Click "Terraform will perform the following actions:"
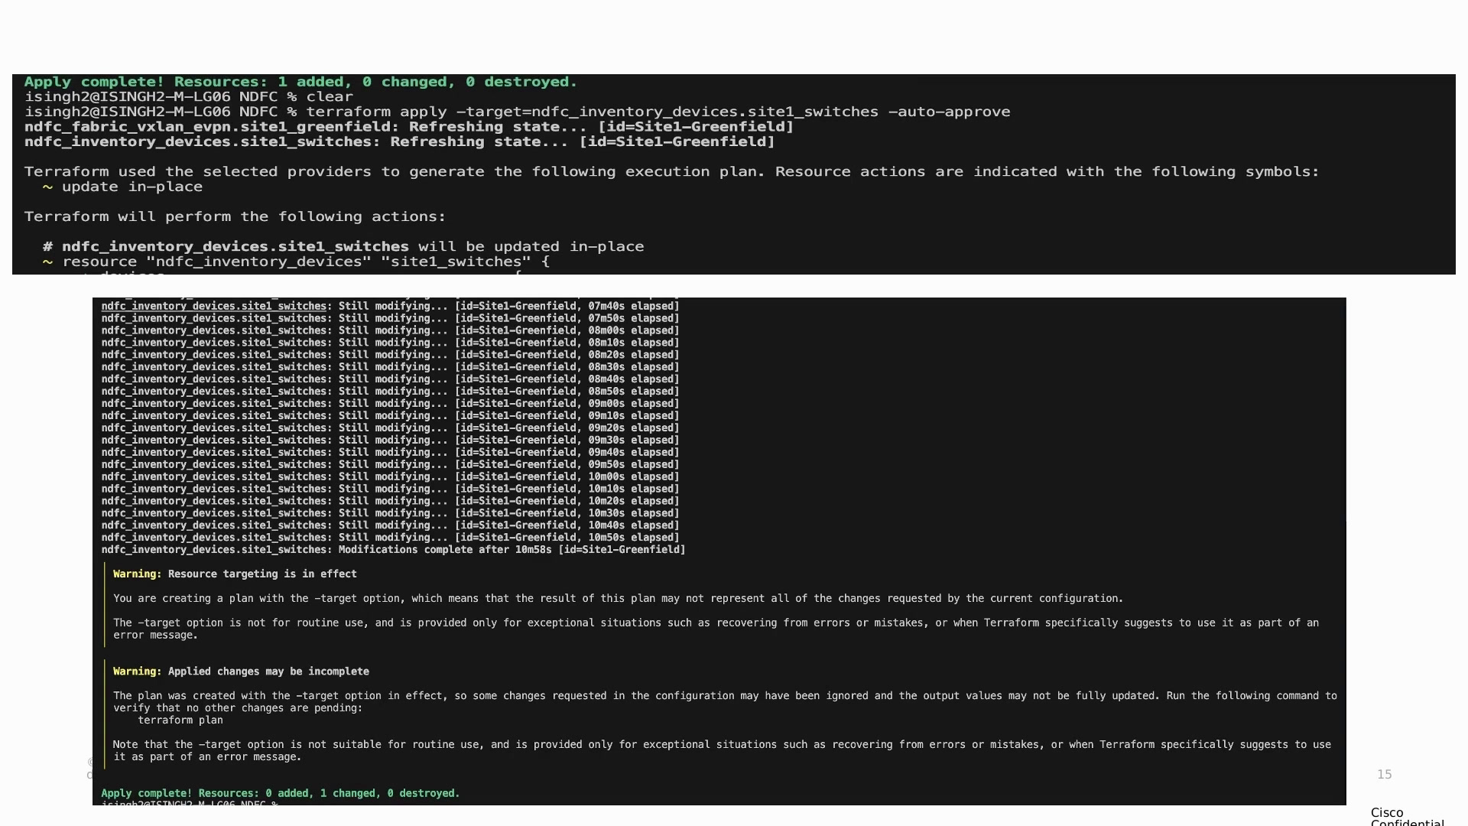 pos(235,216)
